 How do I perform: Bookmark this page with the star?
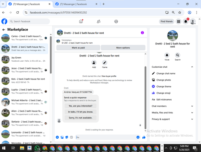point(180,12)
